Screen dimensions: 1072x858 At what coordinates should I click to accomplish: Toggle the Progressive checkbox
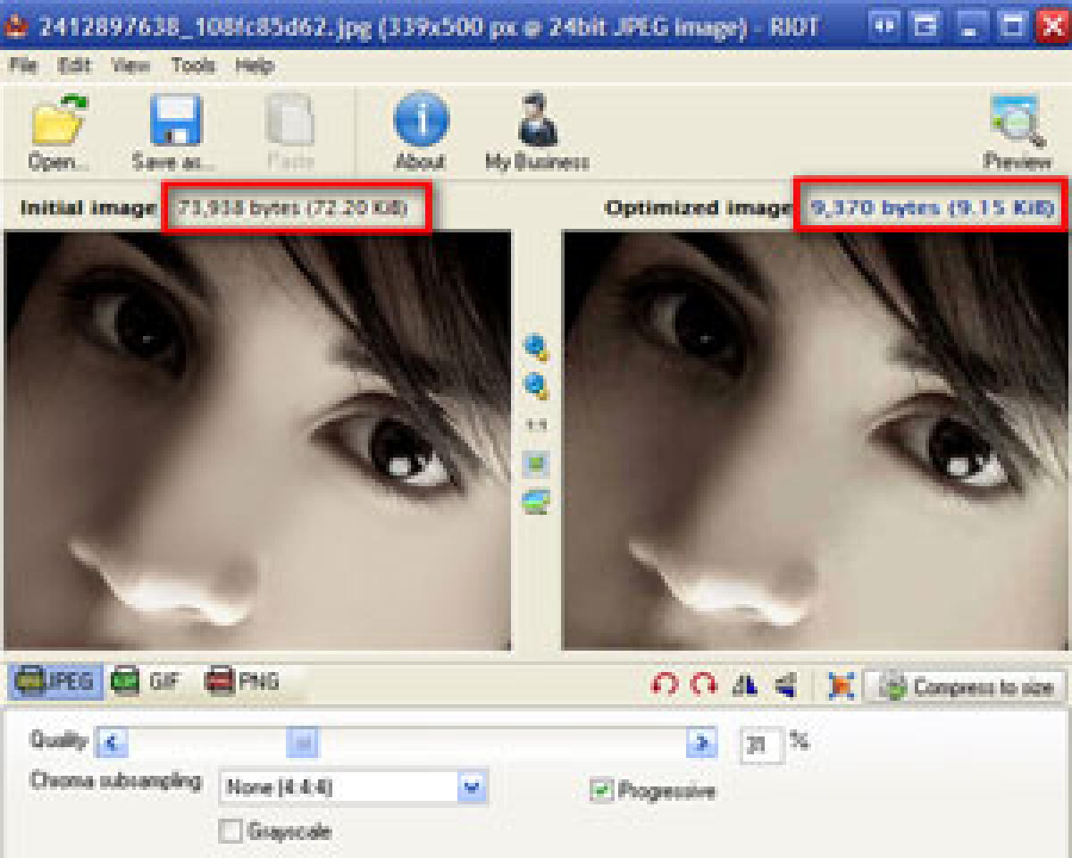coord(602,790)
